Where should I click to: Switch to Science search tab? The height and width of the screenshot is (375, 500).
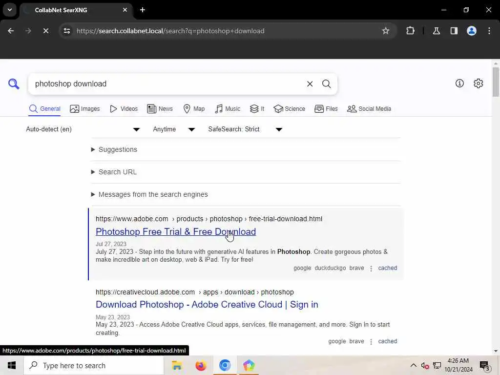tap(289, 109)
